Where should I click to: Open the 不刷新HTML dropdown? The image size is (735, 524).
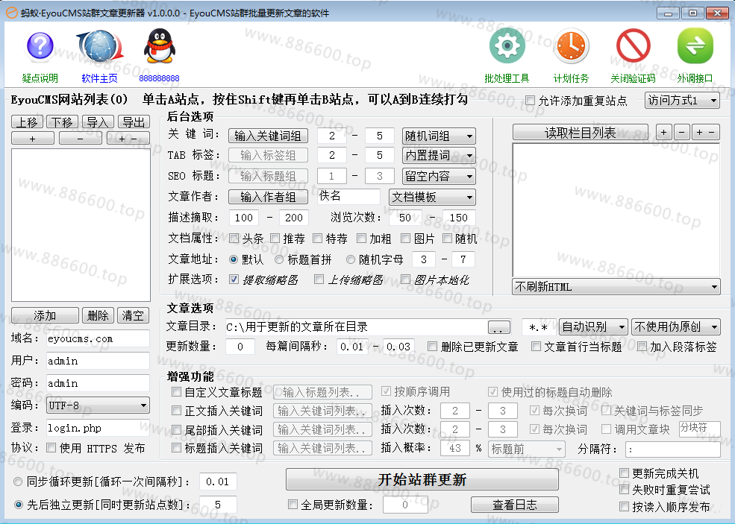(616, 286)
